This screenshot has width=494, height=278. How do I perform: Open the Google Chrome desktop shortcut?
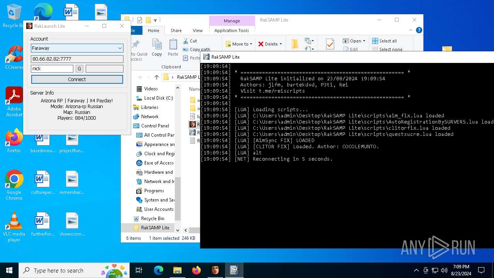(14, 185)
